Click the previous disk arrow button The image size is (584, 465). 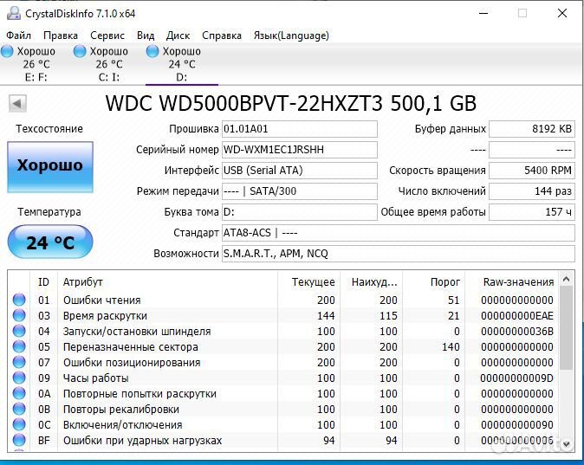(17, 103)
